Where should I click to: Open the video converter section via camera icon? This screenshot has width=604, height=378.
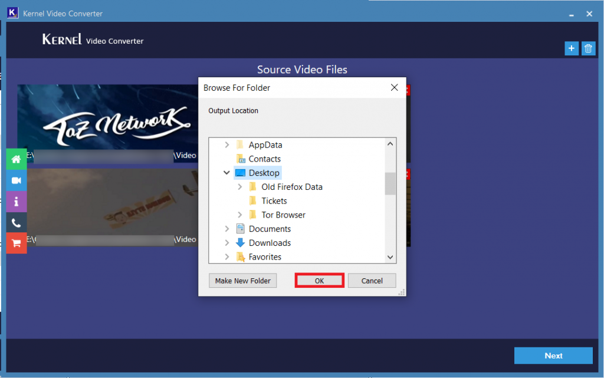click(16, 180)
